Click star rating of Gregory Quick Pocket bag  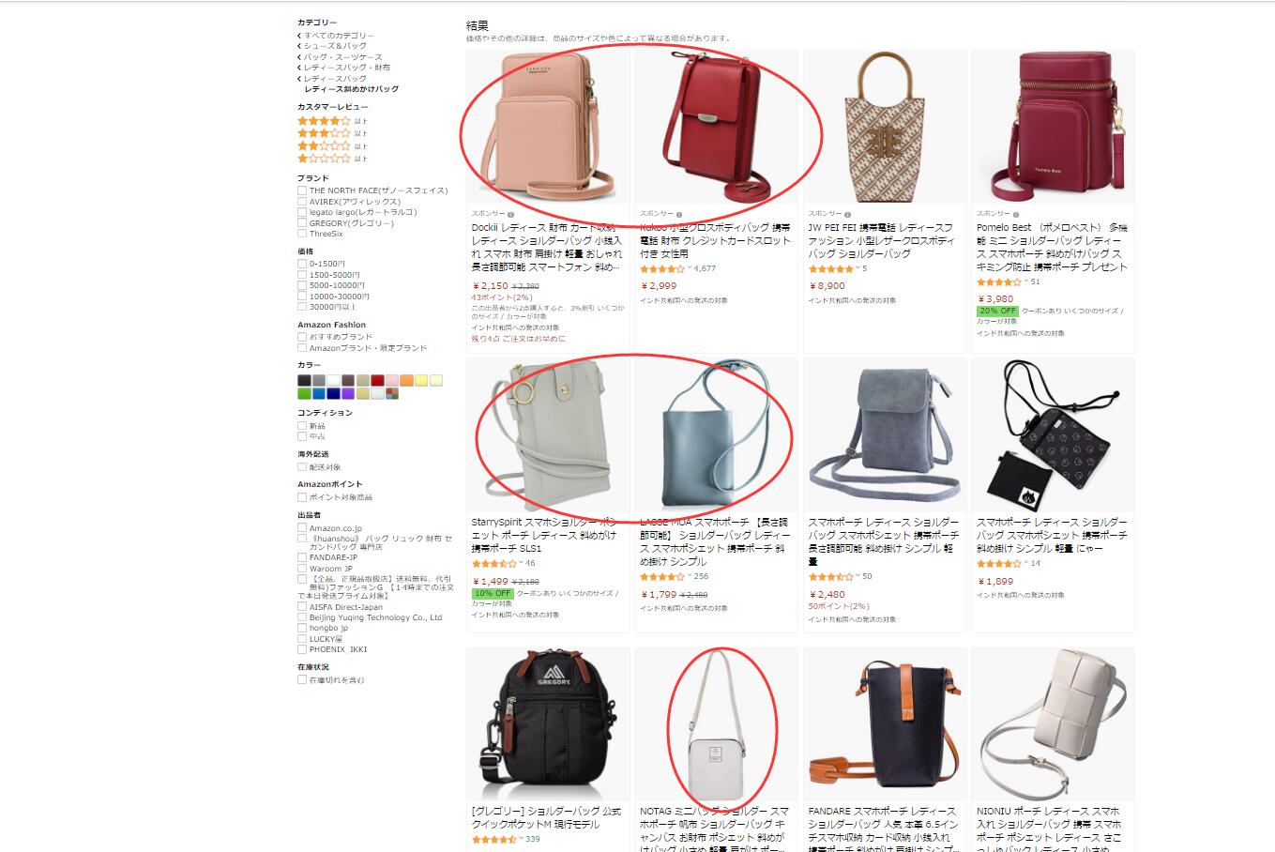tap(493, 840)
